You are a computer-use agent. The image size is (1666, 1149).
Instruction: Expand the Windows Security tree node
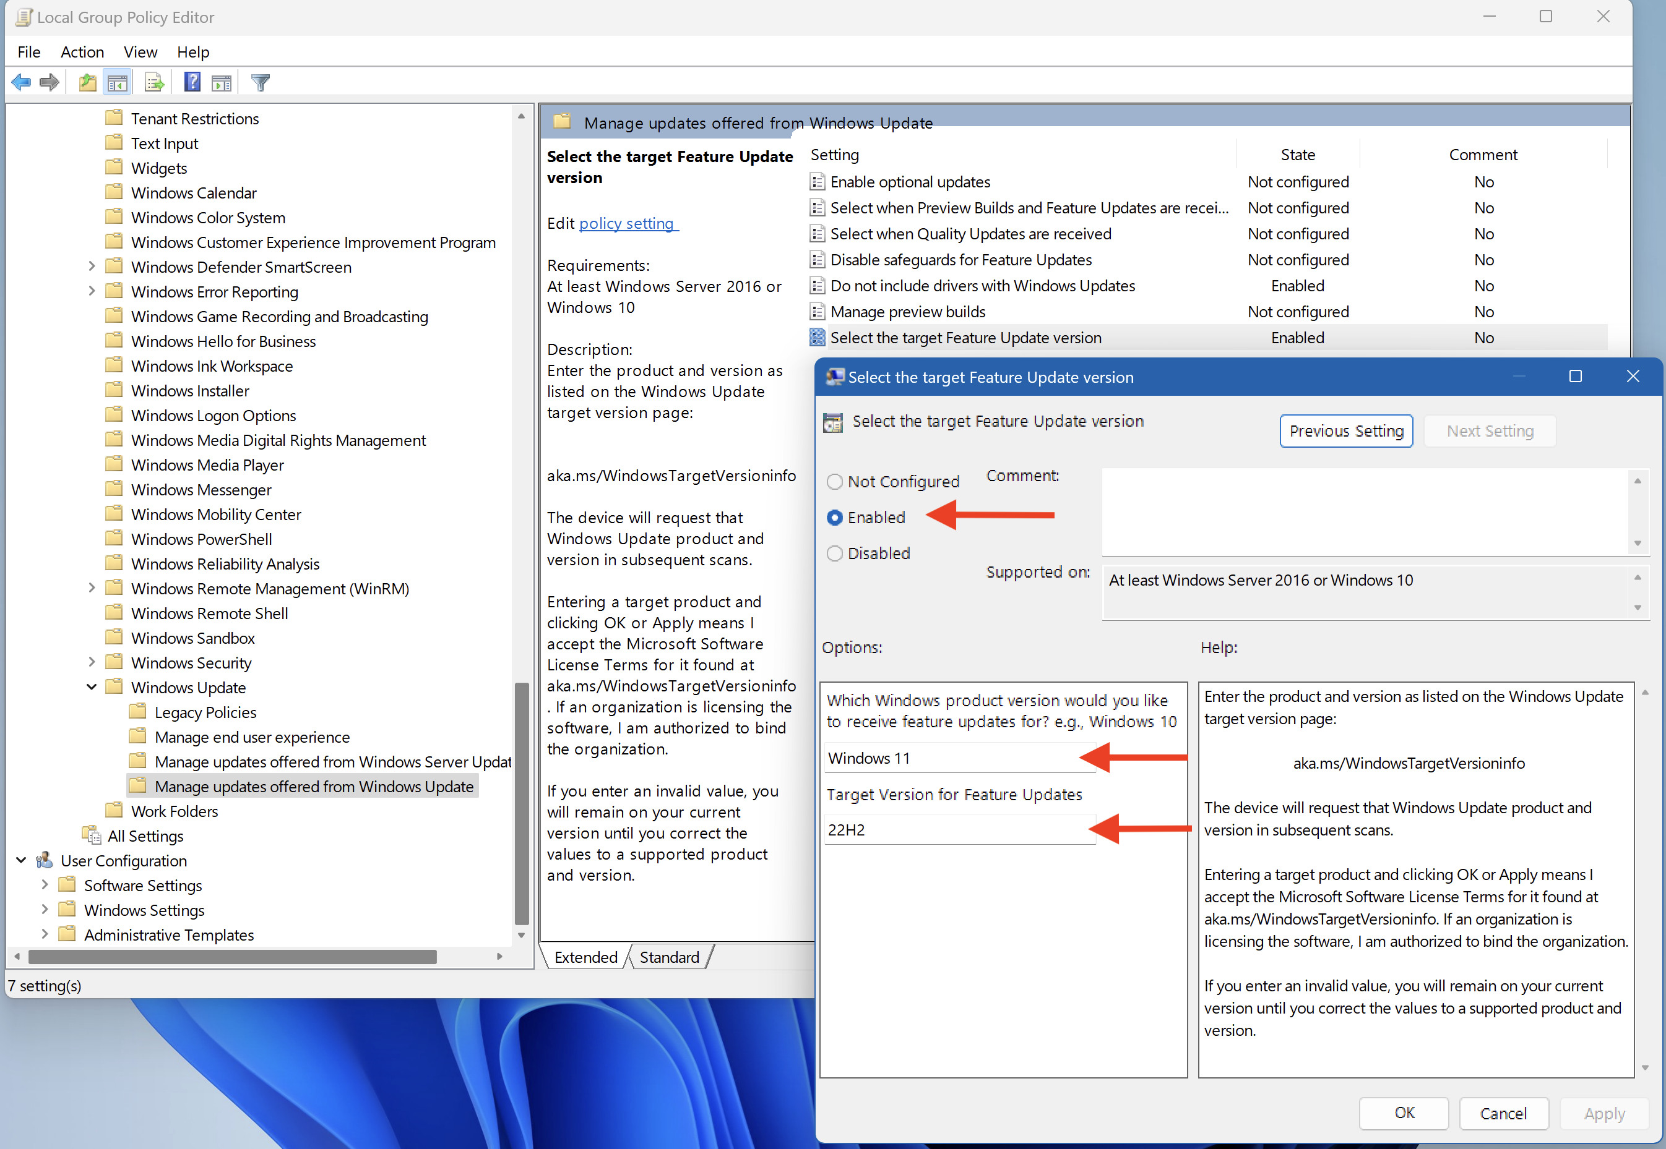pyautogui.click(x=92, y=662)
